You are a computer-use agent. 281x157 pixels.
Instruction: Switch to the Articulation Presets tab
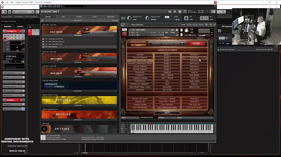(x=147, y=118)
